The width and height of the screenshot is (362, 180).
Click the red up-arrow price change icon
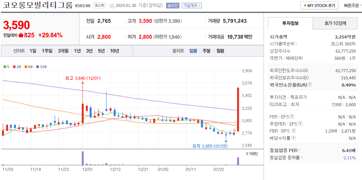pos(21,35)
